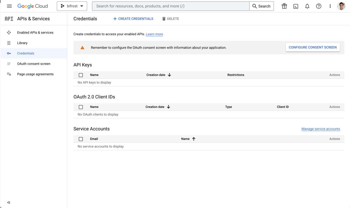The width and height of the screenshot is (350, 208).
Task: Sort service accounts by Name column
Action: coord(185,139)
